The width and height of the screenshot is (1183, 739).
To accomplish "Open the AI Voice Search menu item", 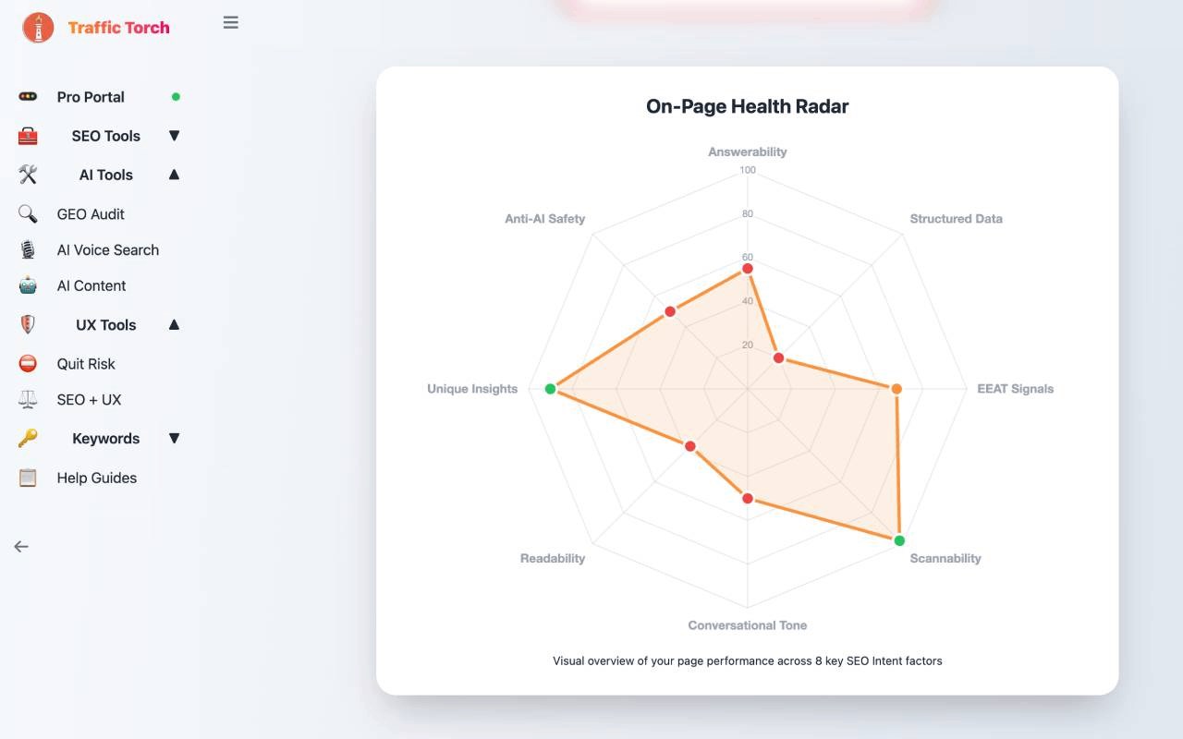I will 107,250.
